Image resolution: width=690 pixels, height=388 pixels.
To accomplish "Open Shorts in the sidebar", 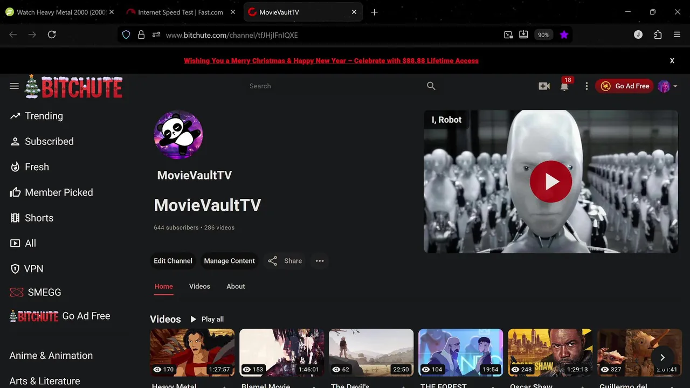I will (32, 218).
